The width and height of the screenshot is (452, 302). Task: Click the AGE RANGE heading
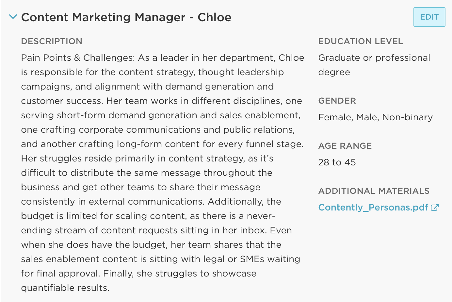pos(345,146)
